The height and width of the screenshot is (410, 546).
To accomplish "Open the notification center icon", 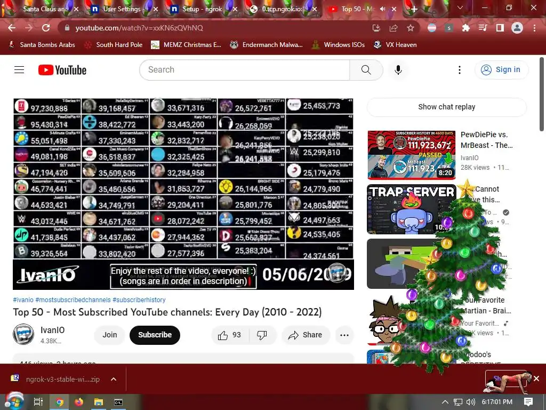I will tap(528, 401).
